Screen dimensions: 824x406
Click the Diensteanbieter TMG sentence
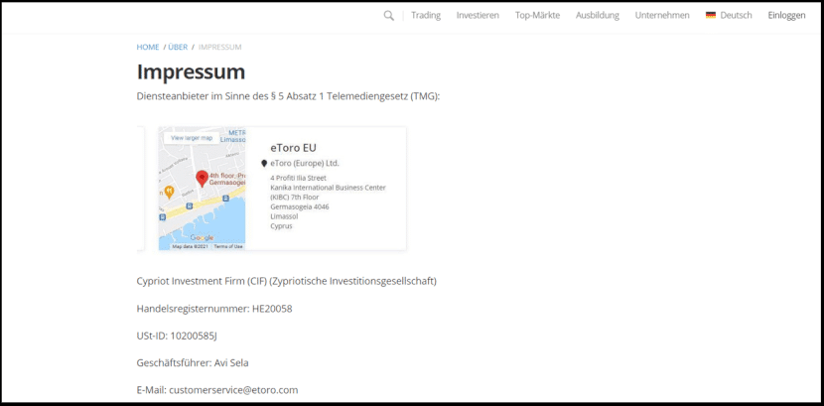point(288,96)
